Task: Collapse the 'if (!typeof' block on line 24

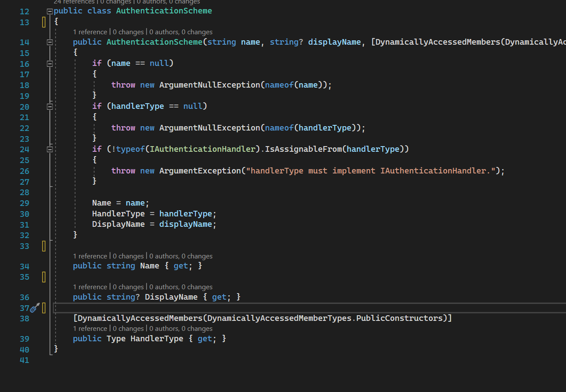Action: click(50, 149)
